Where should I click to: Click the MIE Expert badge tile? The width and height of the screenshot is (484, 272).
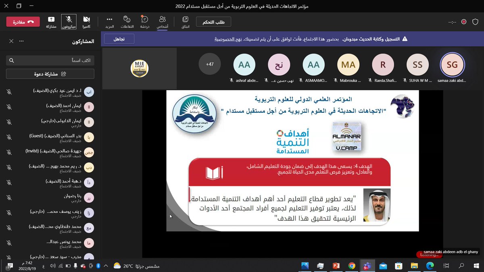click(140, 69)
